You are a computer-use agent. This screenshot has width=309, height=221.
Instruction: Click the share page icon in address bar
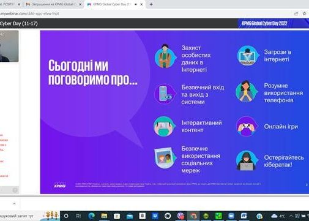point(296,13)
